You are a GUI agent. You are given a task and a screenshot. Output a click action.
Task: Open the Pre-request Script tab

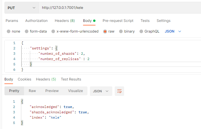pyautogui.click(x=118, y=21)
